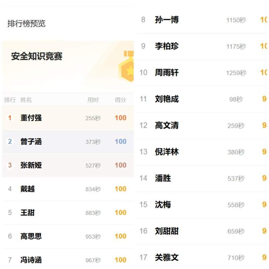The image size is (269, 269).
Task: Click 王甜's score of 100
Action: coord(120,213)
